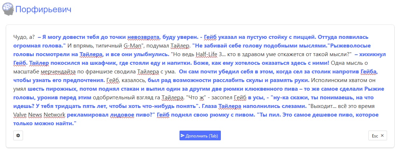The width and height of the screenshot is (400, 154).
Task: Close the editor with the Esc button
Action: coord(378,136)
